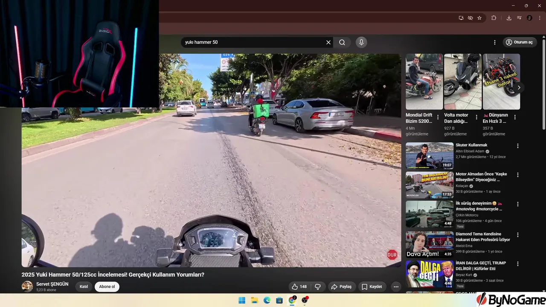Click the Çirkin Motorcu channel name

click(x=467, y=215)
